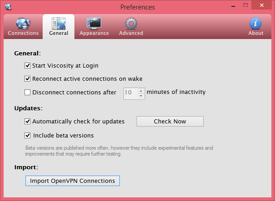
Task: Open the Advanced gear icon
Action: pos(131,24)
